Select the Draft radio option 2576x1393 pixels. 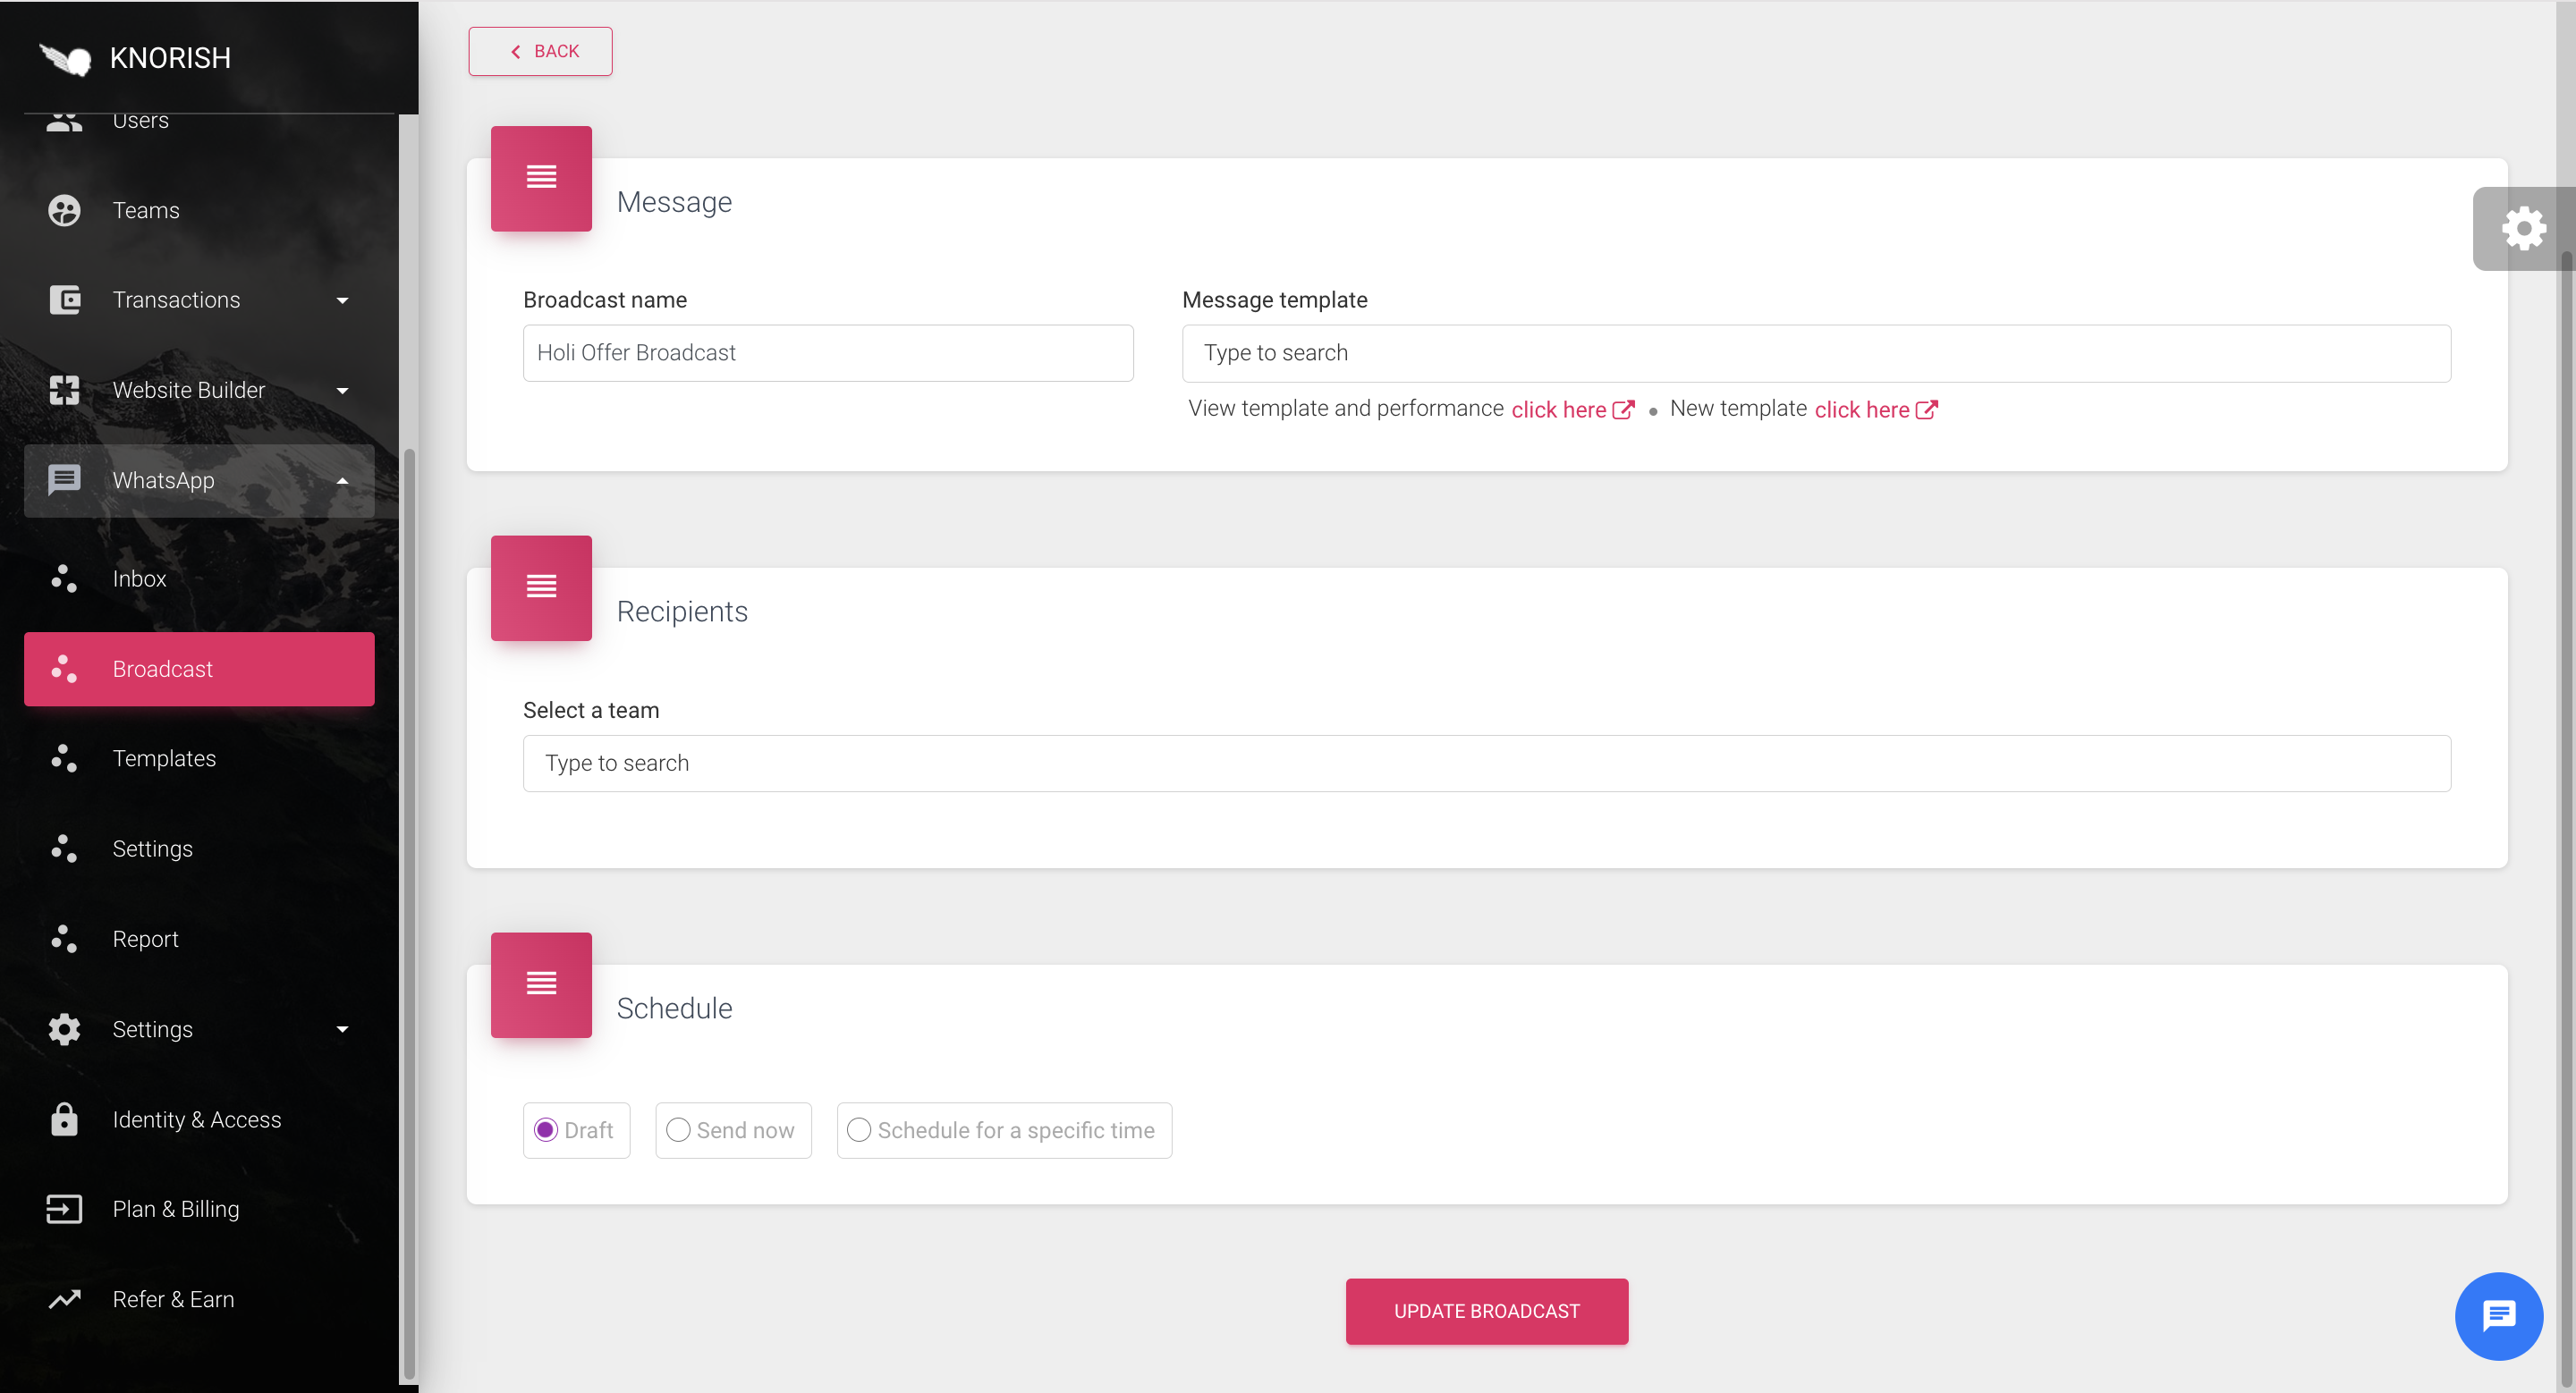[546, 1130]
